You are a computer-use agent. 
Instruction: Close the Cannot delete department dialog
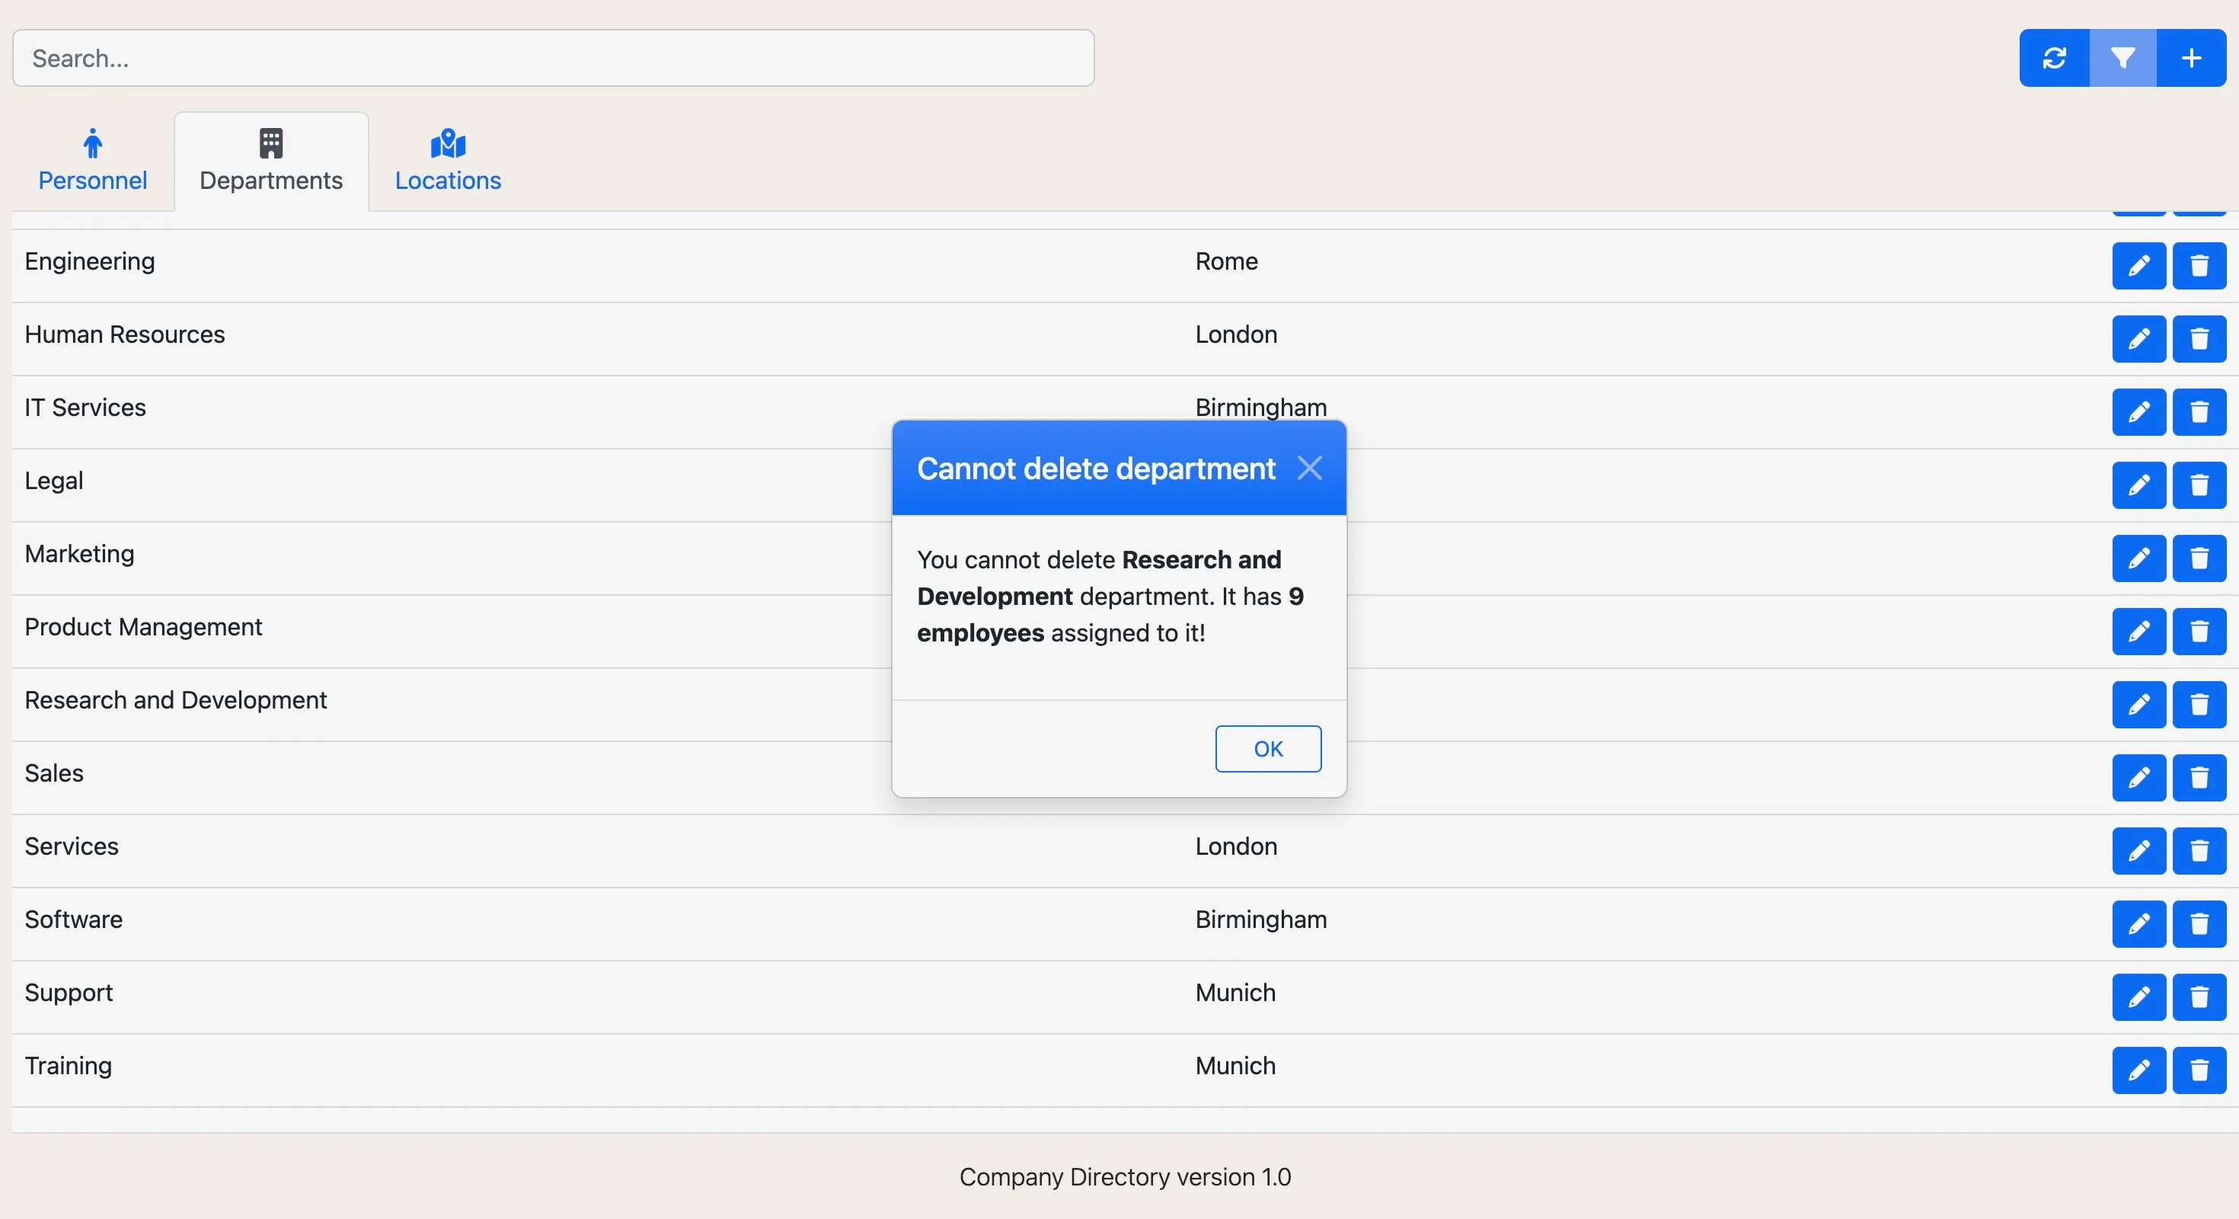point(1311,468)
